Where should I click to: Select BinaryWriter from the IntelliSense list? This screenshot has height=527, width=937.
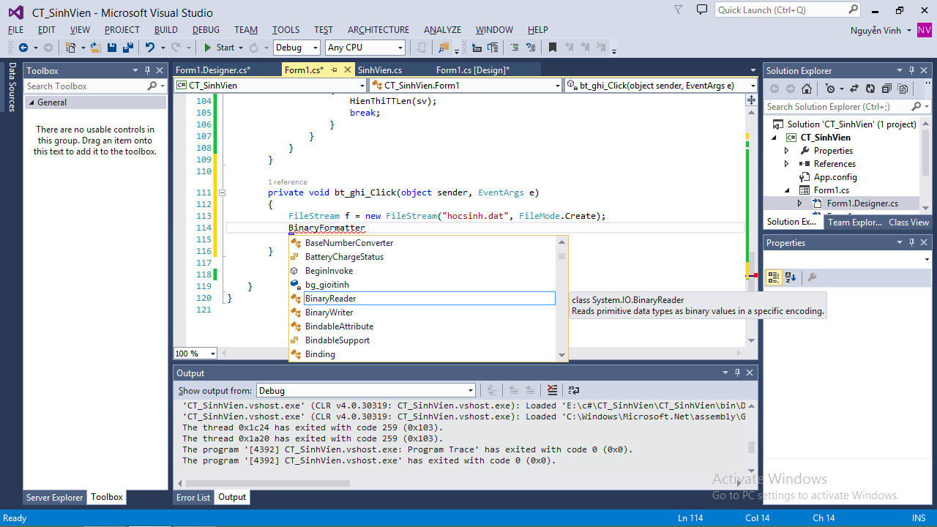[329, 313]
